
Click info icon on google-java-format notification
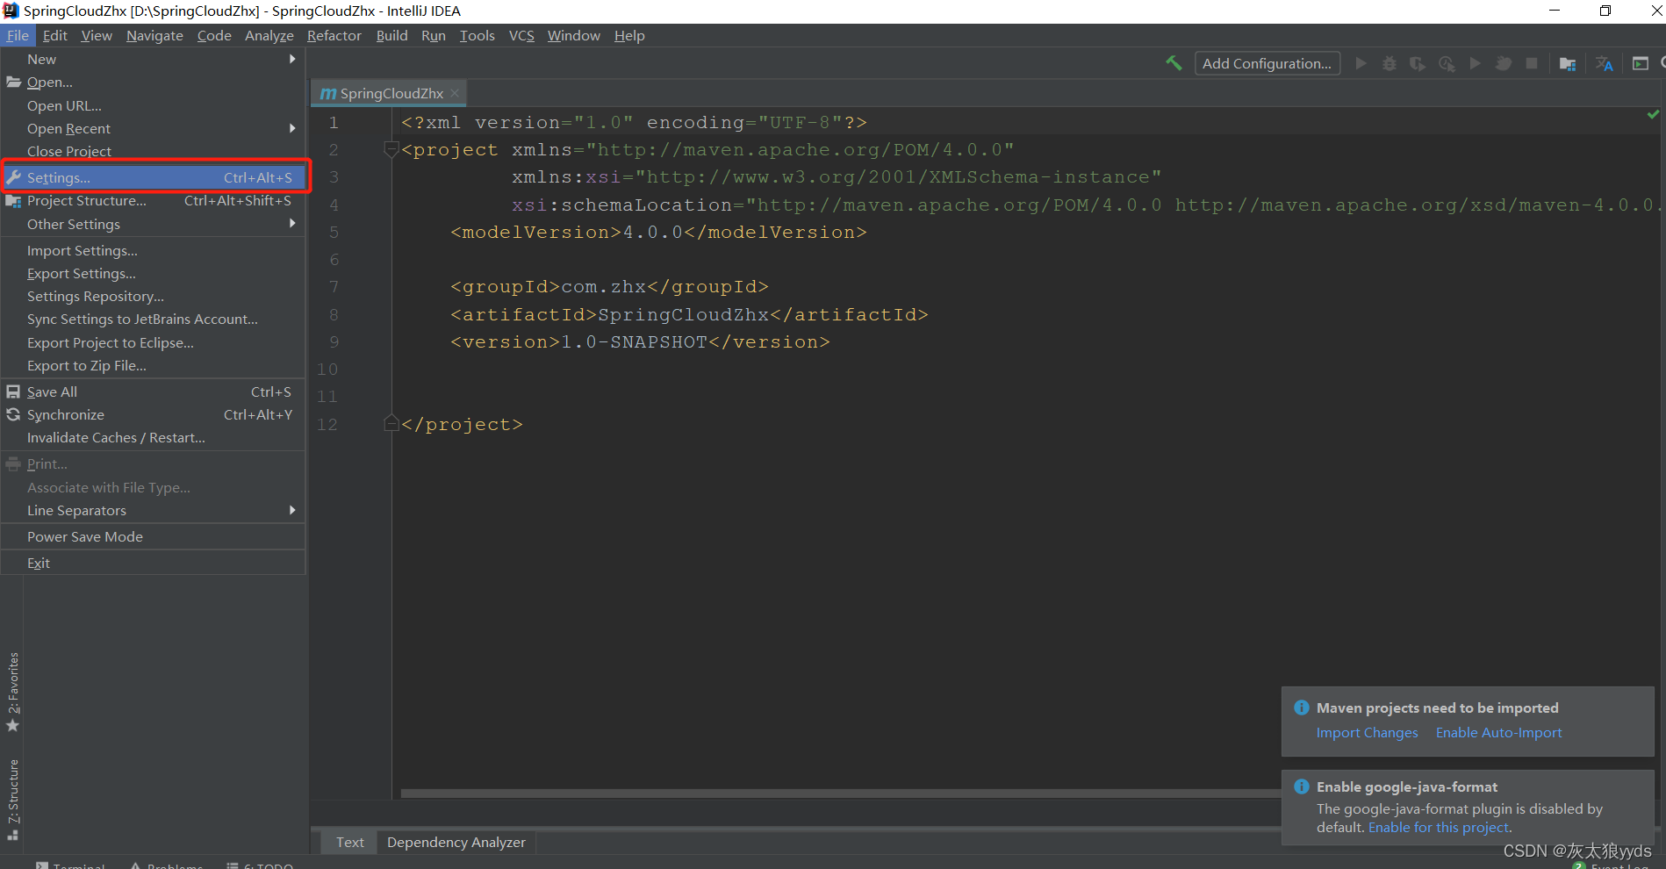[1302, 786]
